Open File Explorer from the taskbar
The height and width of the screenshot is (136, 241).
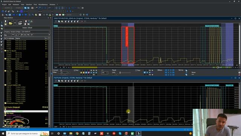click(71, 133)
